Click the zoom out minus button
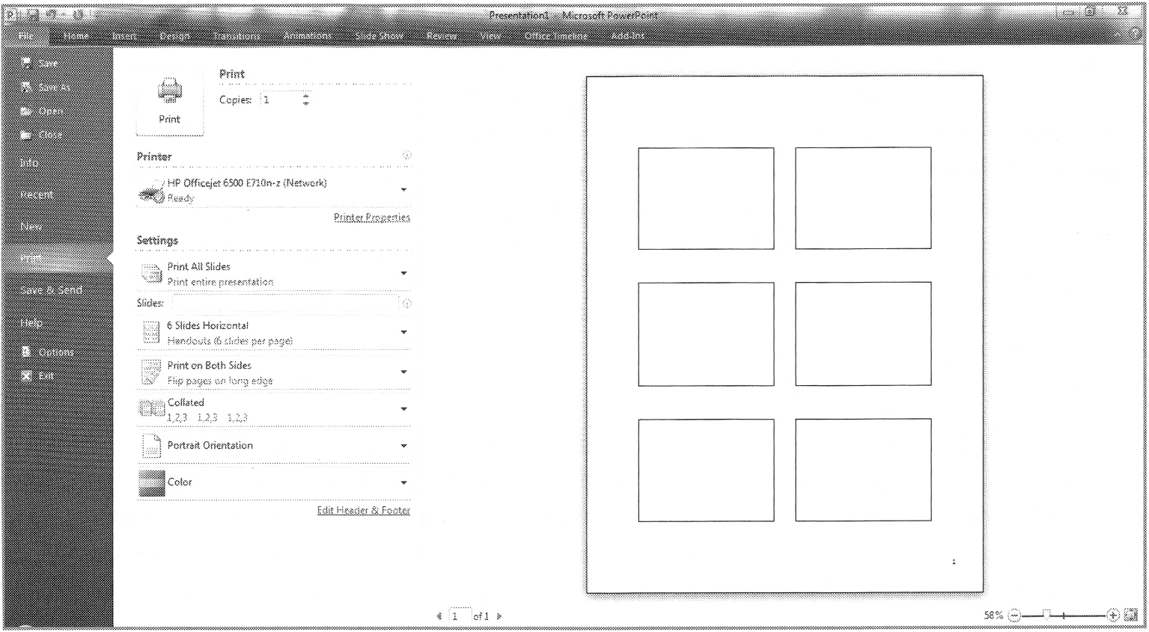Screen dimensions: 1149x632 click(x=1014, y=616)
